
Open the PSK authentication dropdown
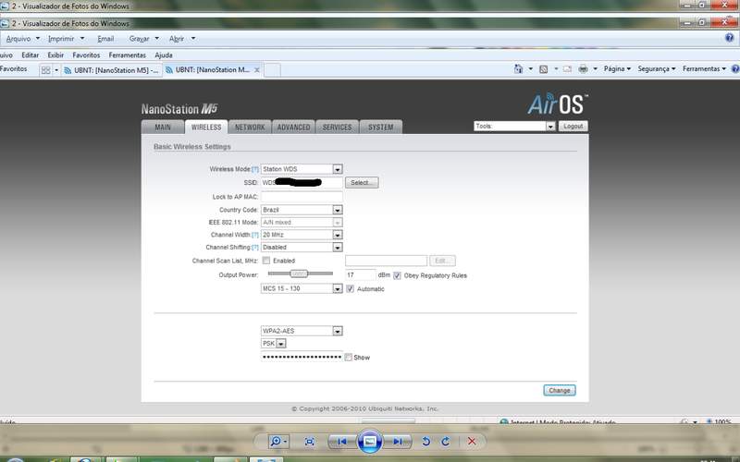tap(273, 344)
